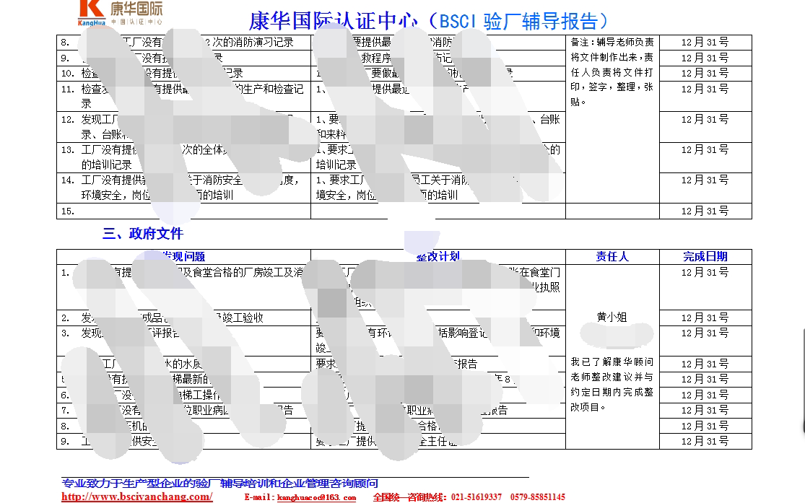Screen dimensions: 805x503
Task: Click the row 8 text 次的消防演习记录
Action: point(251,42)
